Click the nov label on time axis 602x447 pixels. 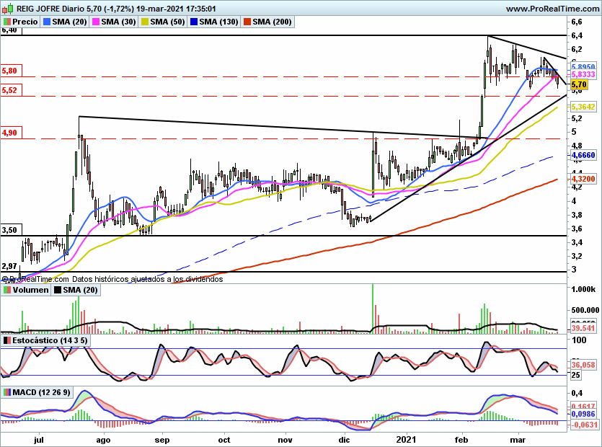[x=285, y=440]
